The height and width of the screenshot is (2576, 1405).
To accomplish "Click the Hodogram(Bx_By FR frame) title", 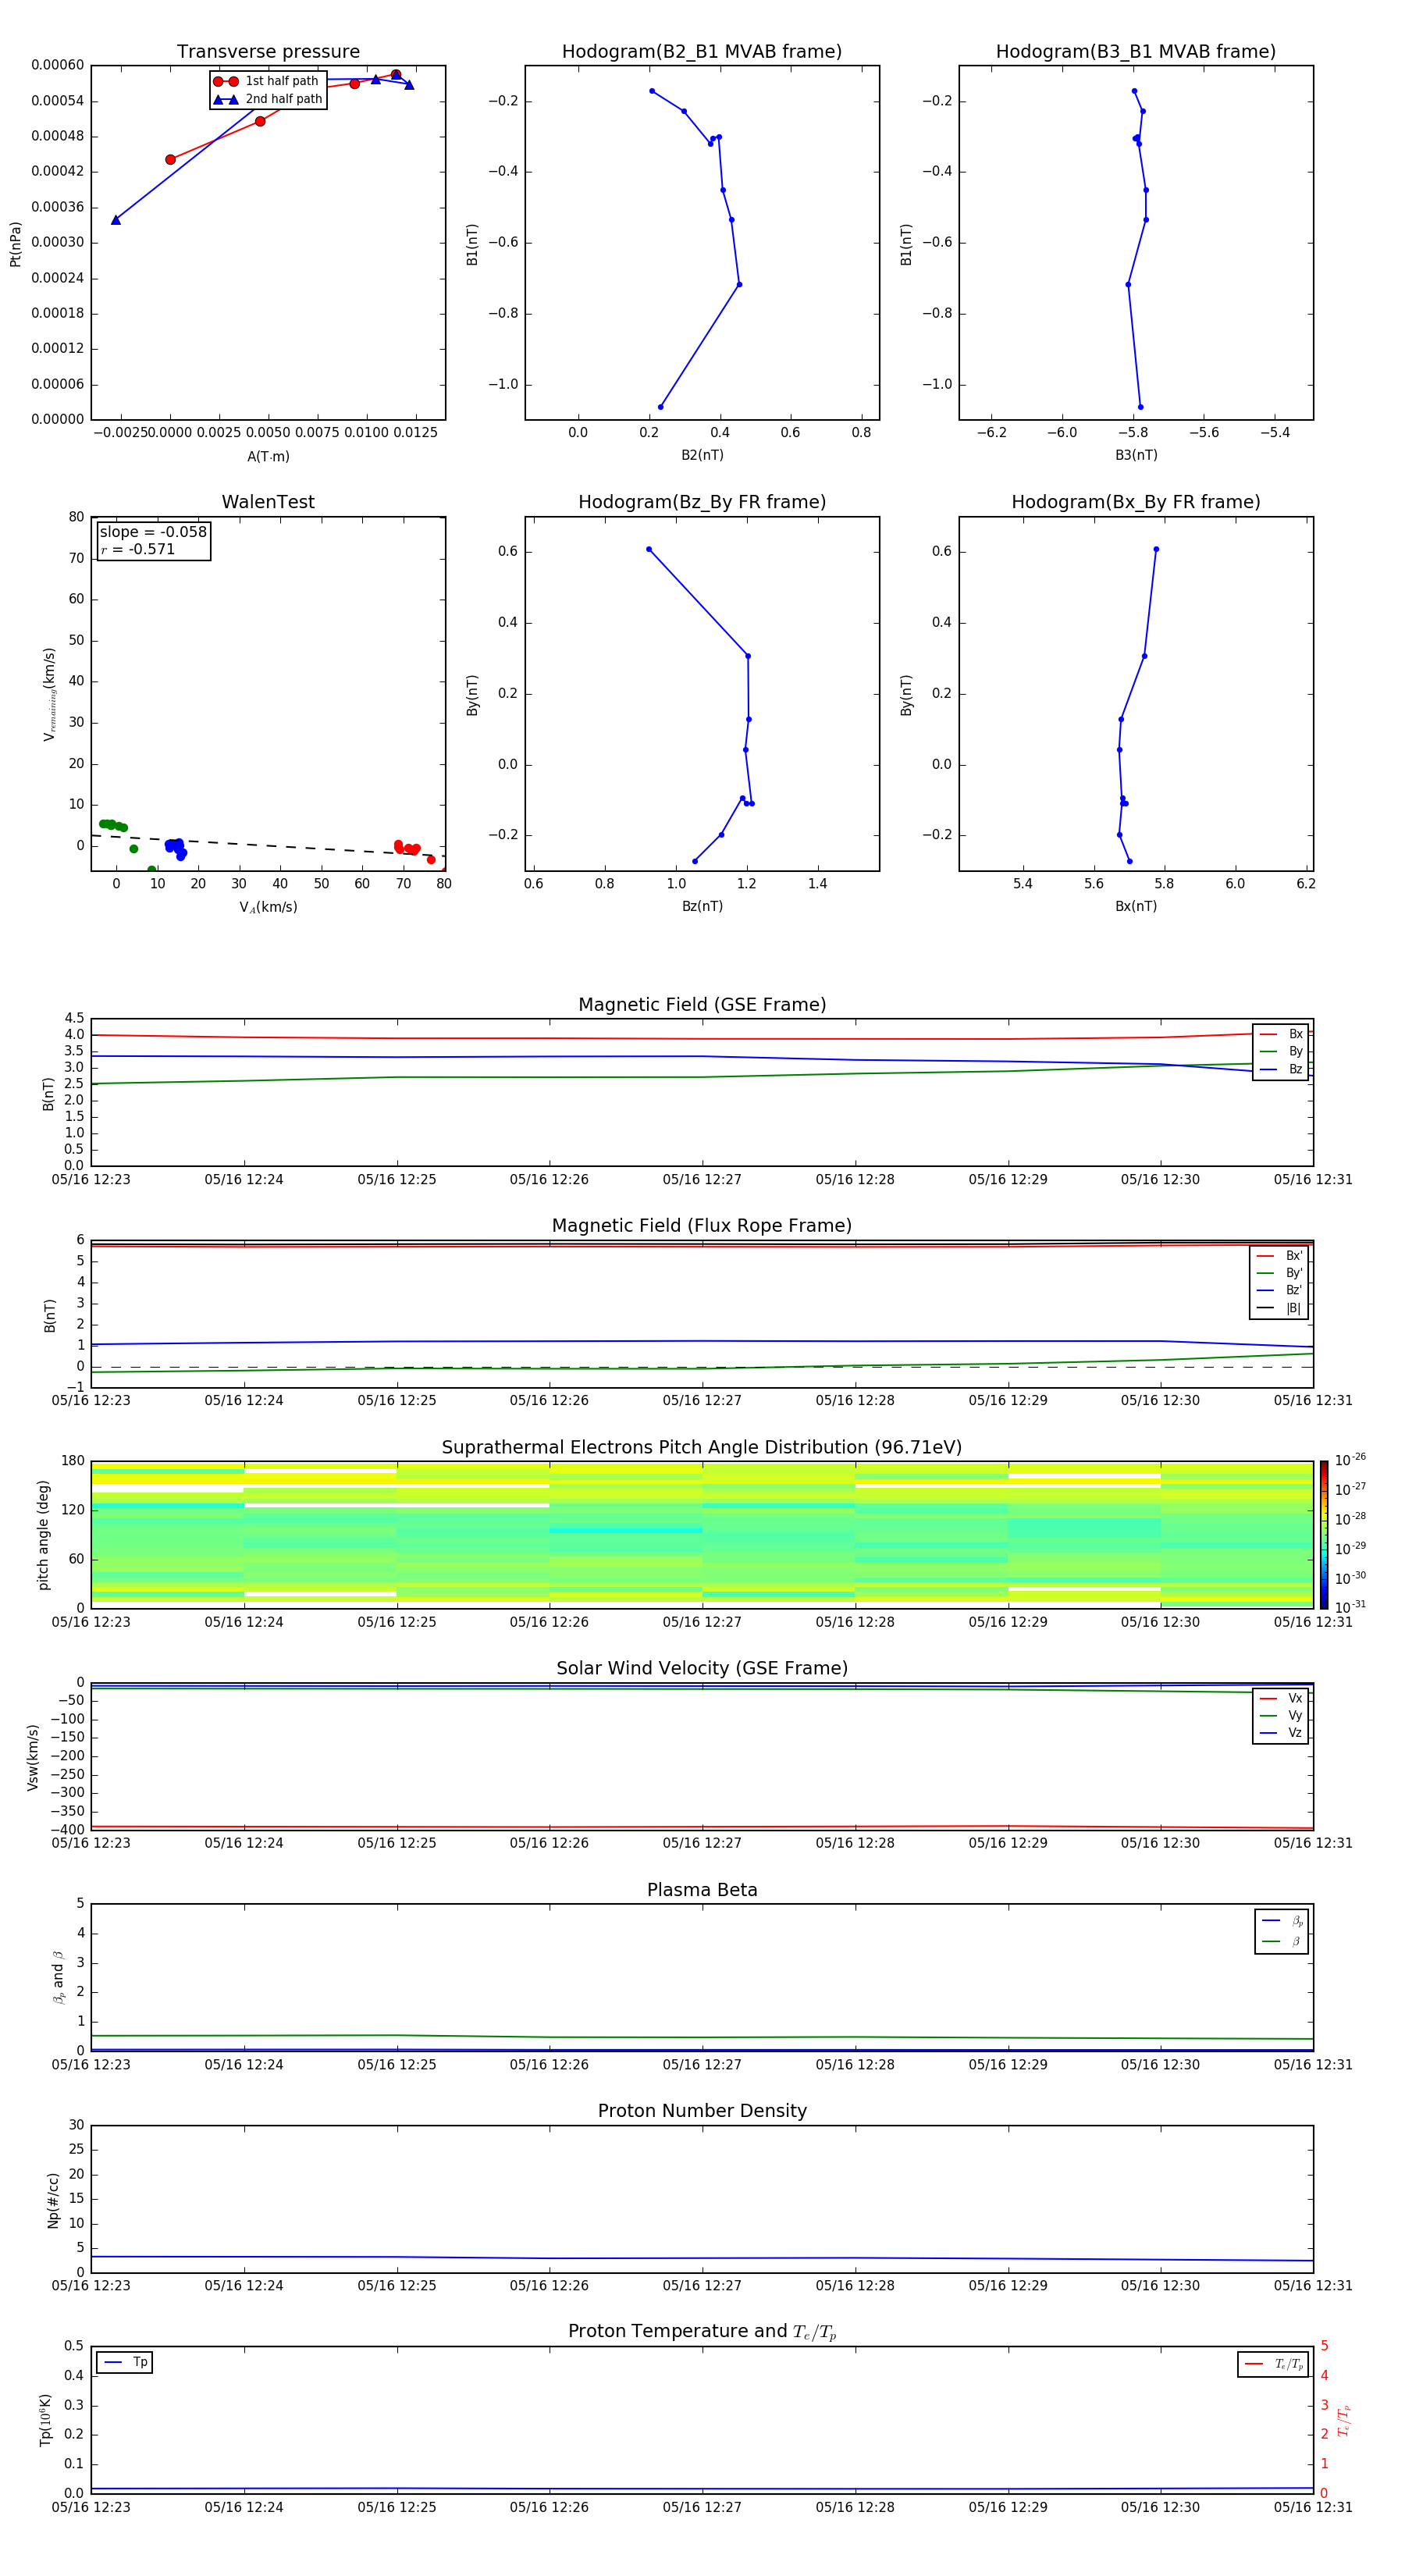I will [x=1136, y=502].
